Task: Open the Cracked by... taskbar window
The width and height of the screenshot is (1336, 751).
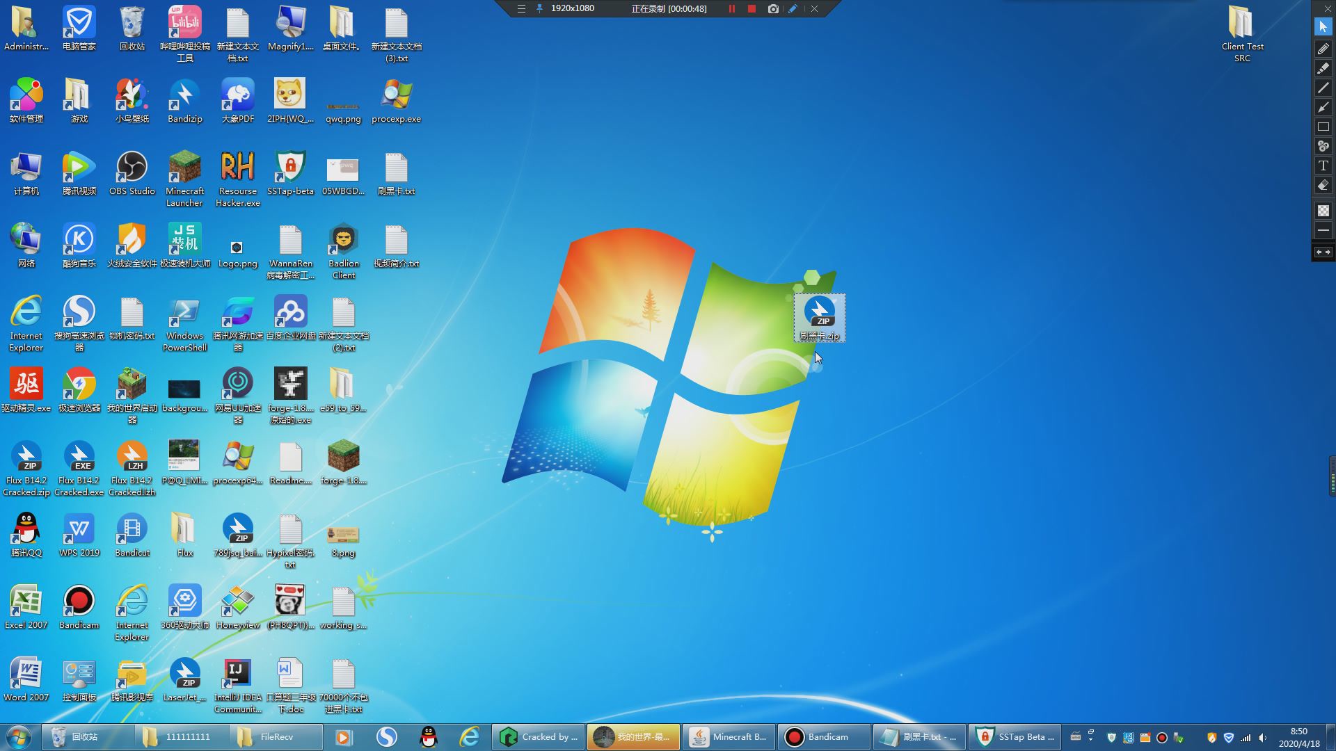Action: click(539, 737)
